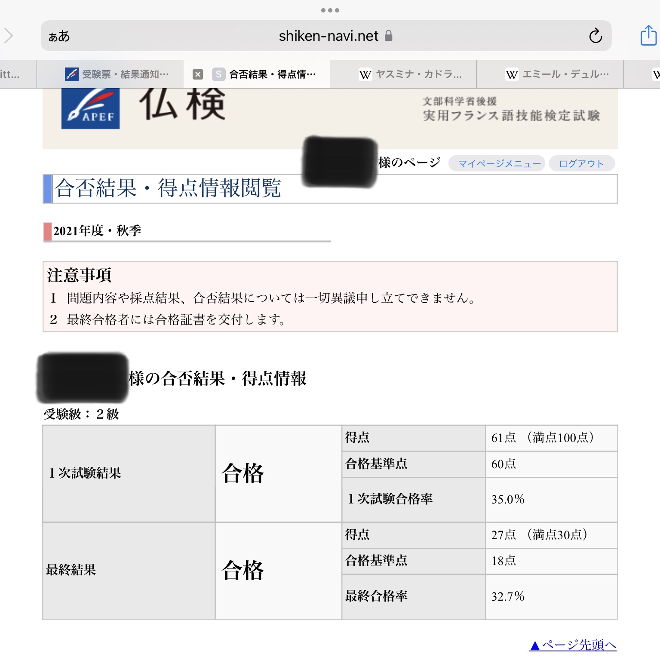The image size is (660, 660).
Task: Select 合格 in the 最終結果 row
Action: click(x=243, y=571)
